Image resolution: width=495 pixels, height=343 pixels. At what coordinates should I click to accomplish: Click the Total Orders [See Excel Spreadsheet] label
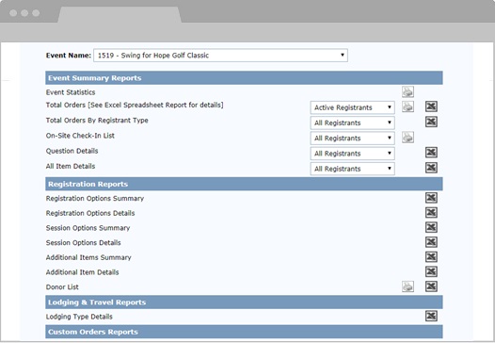pos(135,105)
